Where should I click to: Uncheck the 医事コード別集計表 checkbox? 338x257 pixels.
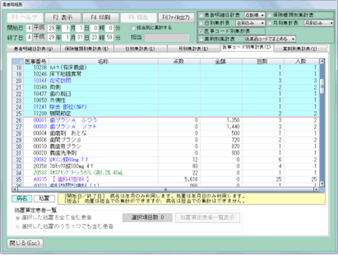tap(201, 31)
